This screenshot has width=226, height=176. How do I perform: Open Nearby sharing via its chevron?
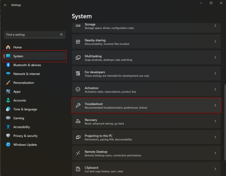[215, 41]
